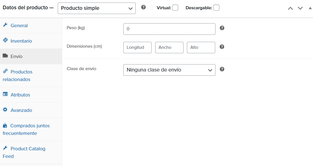Collapse panel using the triangle toggle
Image resolution: width=313 pixels, height=166 pixels.
[310, 8]
